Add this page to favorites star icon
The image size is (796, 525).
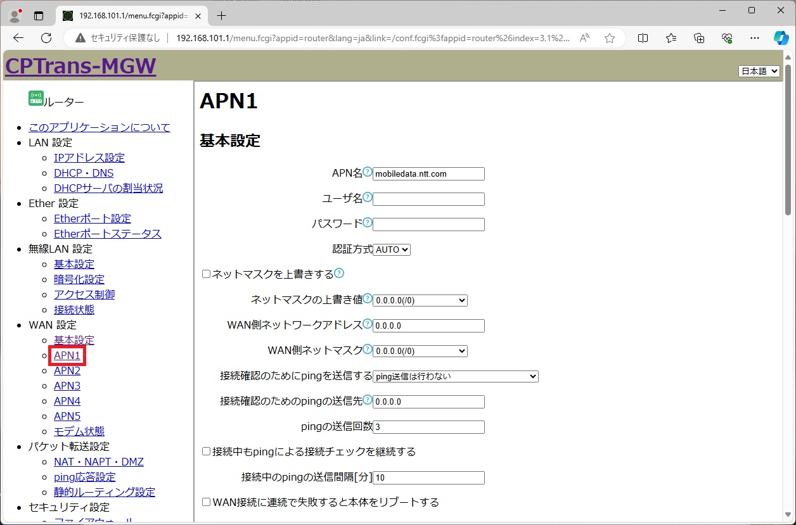(x=609, y=38)
